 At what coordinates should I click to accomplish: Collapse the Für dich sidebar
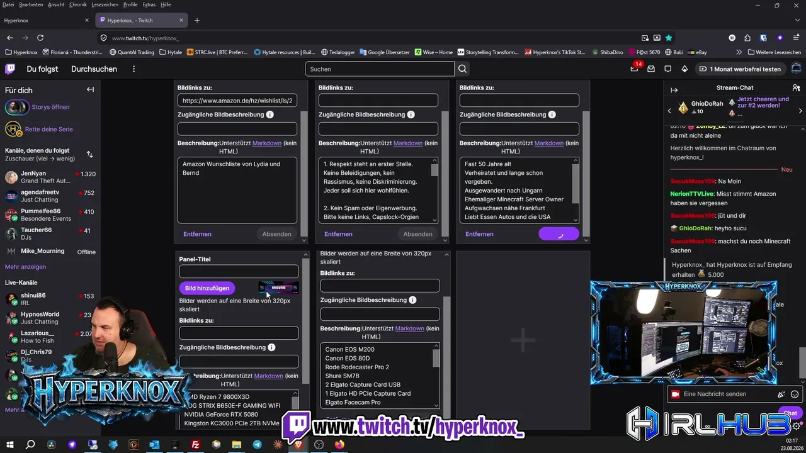[x=90, y=90]
